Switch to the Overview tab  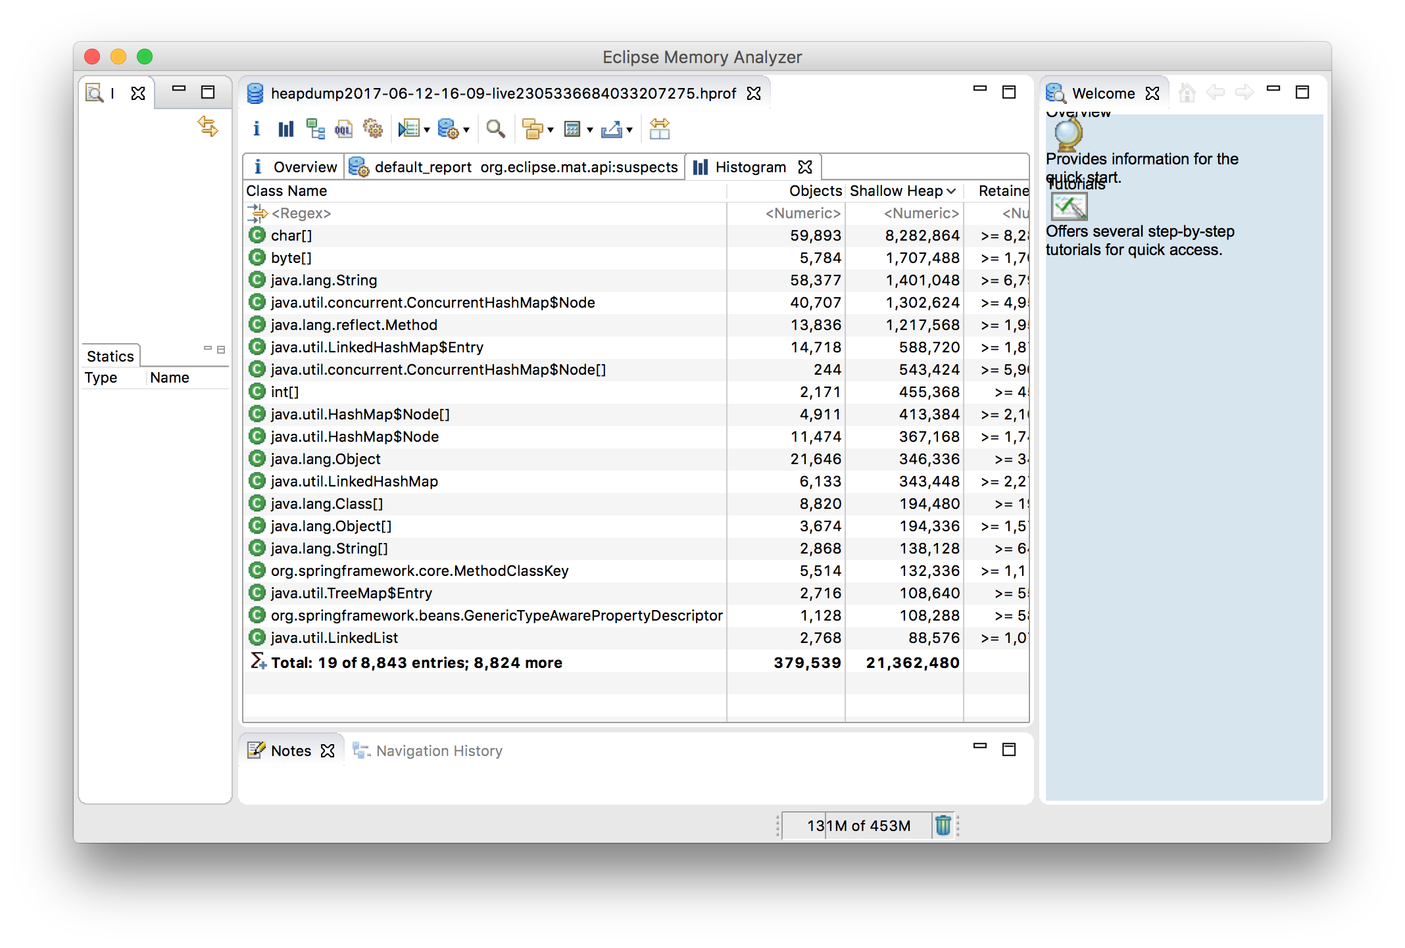(296, 167)
